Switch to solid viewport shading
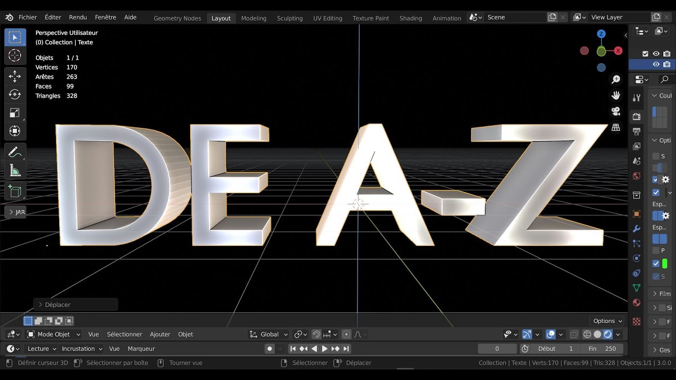 597,334
